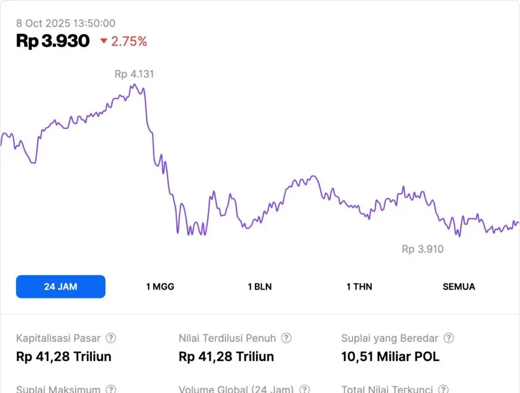Click the red down-triangle price change icon
The width and height of the screenshot is (520, 393).
point(104,41)
